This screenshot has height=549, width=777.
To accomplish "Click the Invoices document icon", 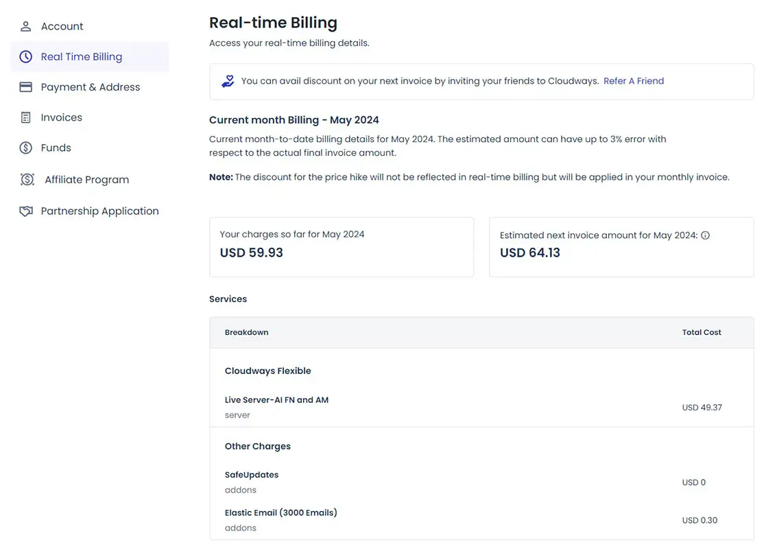I will [x=26, y=117].
